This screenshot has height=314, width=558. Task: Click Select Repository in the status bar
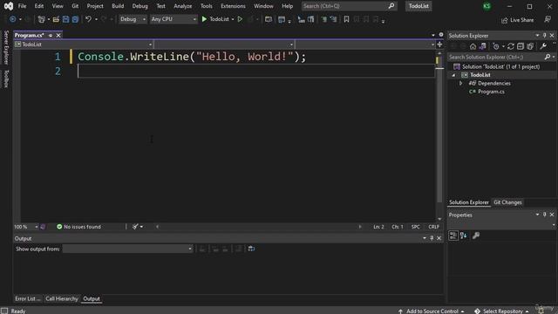[x=502, y=311]
